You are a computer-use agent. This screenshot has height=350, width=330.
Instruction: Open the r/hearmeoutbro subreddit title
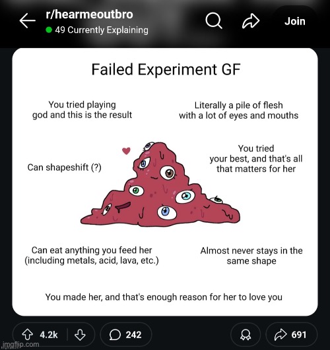click(90, 15)
